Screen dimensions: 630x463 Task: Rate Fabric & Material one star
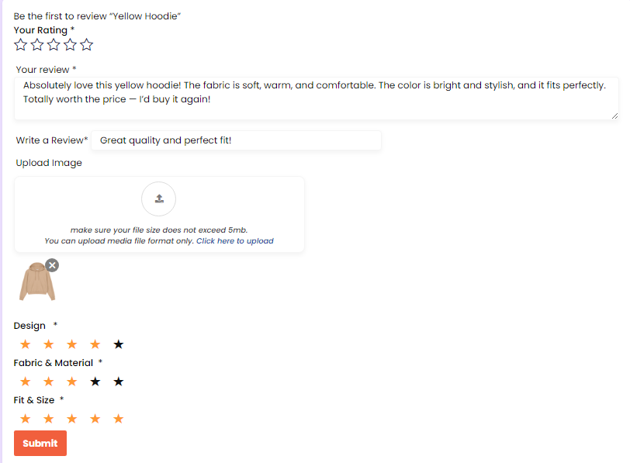[26, 382]
